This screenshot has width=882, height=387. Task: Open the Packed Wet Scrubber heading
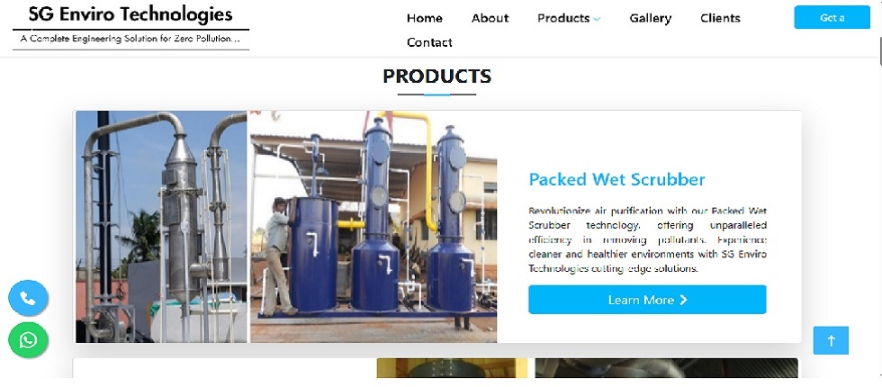(x=616, y=179)
